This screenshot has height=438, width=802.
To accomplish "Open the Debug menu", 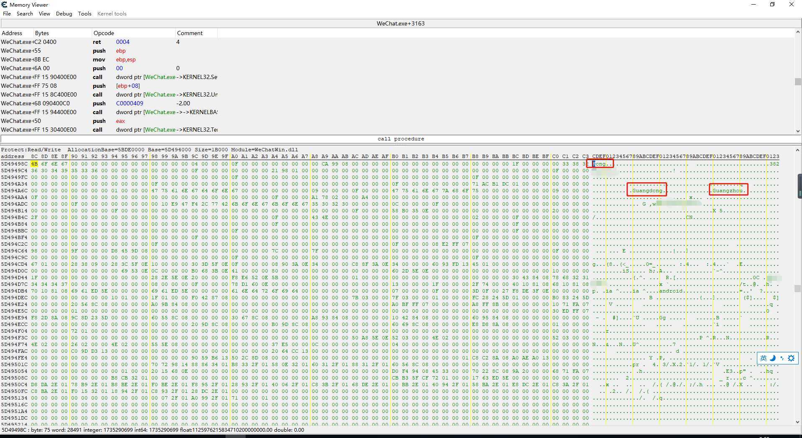I will (x=64, y=13).
